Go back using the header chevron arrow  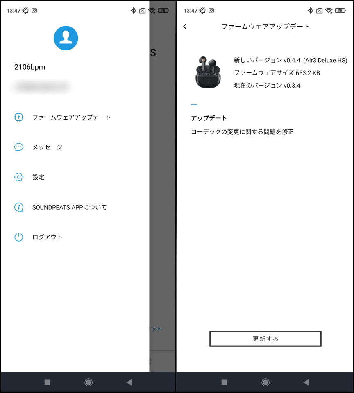[185, 27]
